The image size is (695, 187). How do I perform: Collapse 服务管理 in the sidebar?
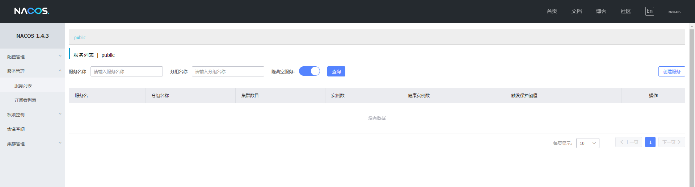click(33, 71)
